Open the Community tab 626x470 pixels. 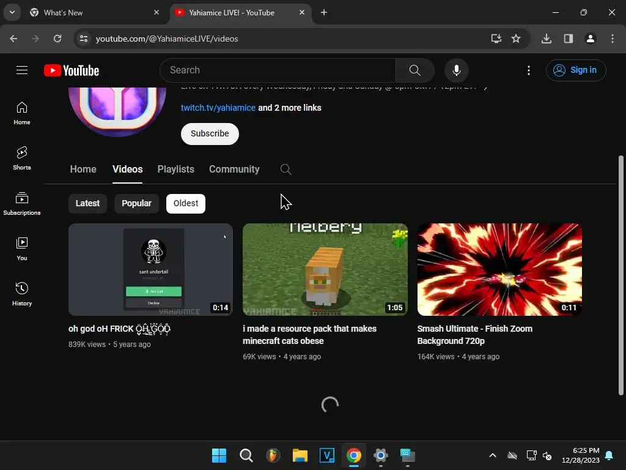pyautogui.click(x=234, y=169)
